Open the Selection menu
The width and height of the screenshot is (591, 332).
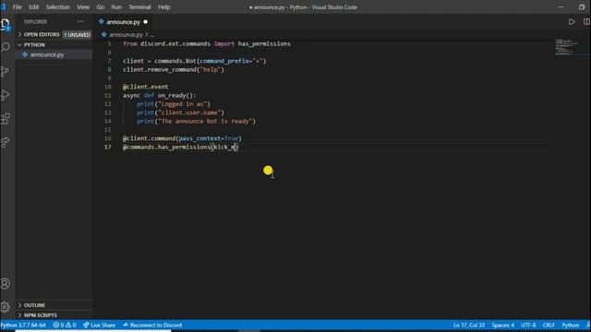click(57, 6)
